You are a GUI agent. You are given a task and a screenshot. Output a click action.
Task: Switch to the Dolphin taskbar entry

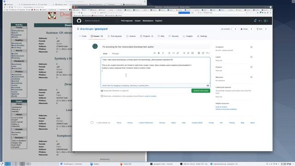(94, 164)
